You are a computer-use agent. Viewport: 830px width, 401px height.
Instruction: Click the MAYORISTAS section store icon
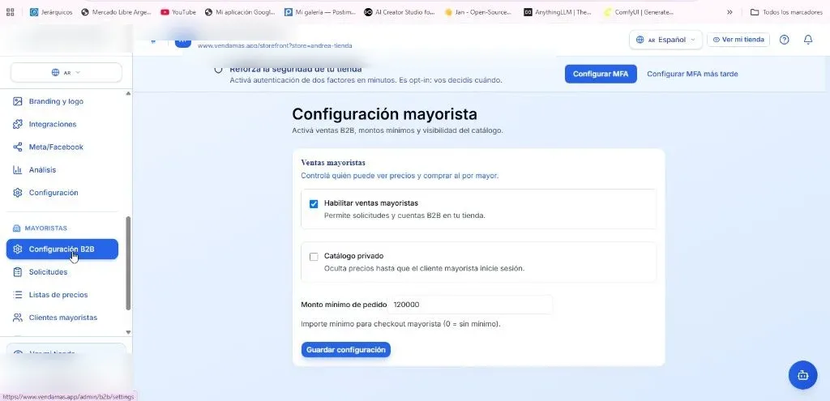click(16, 228)
